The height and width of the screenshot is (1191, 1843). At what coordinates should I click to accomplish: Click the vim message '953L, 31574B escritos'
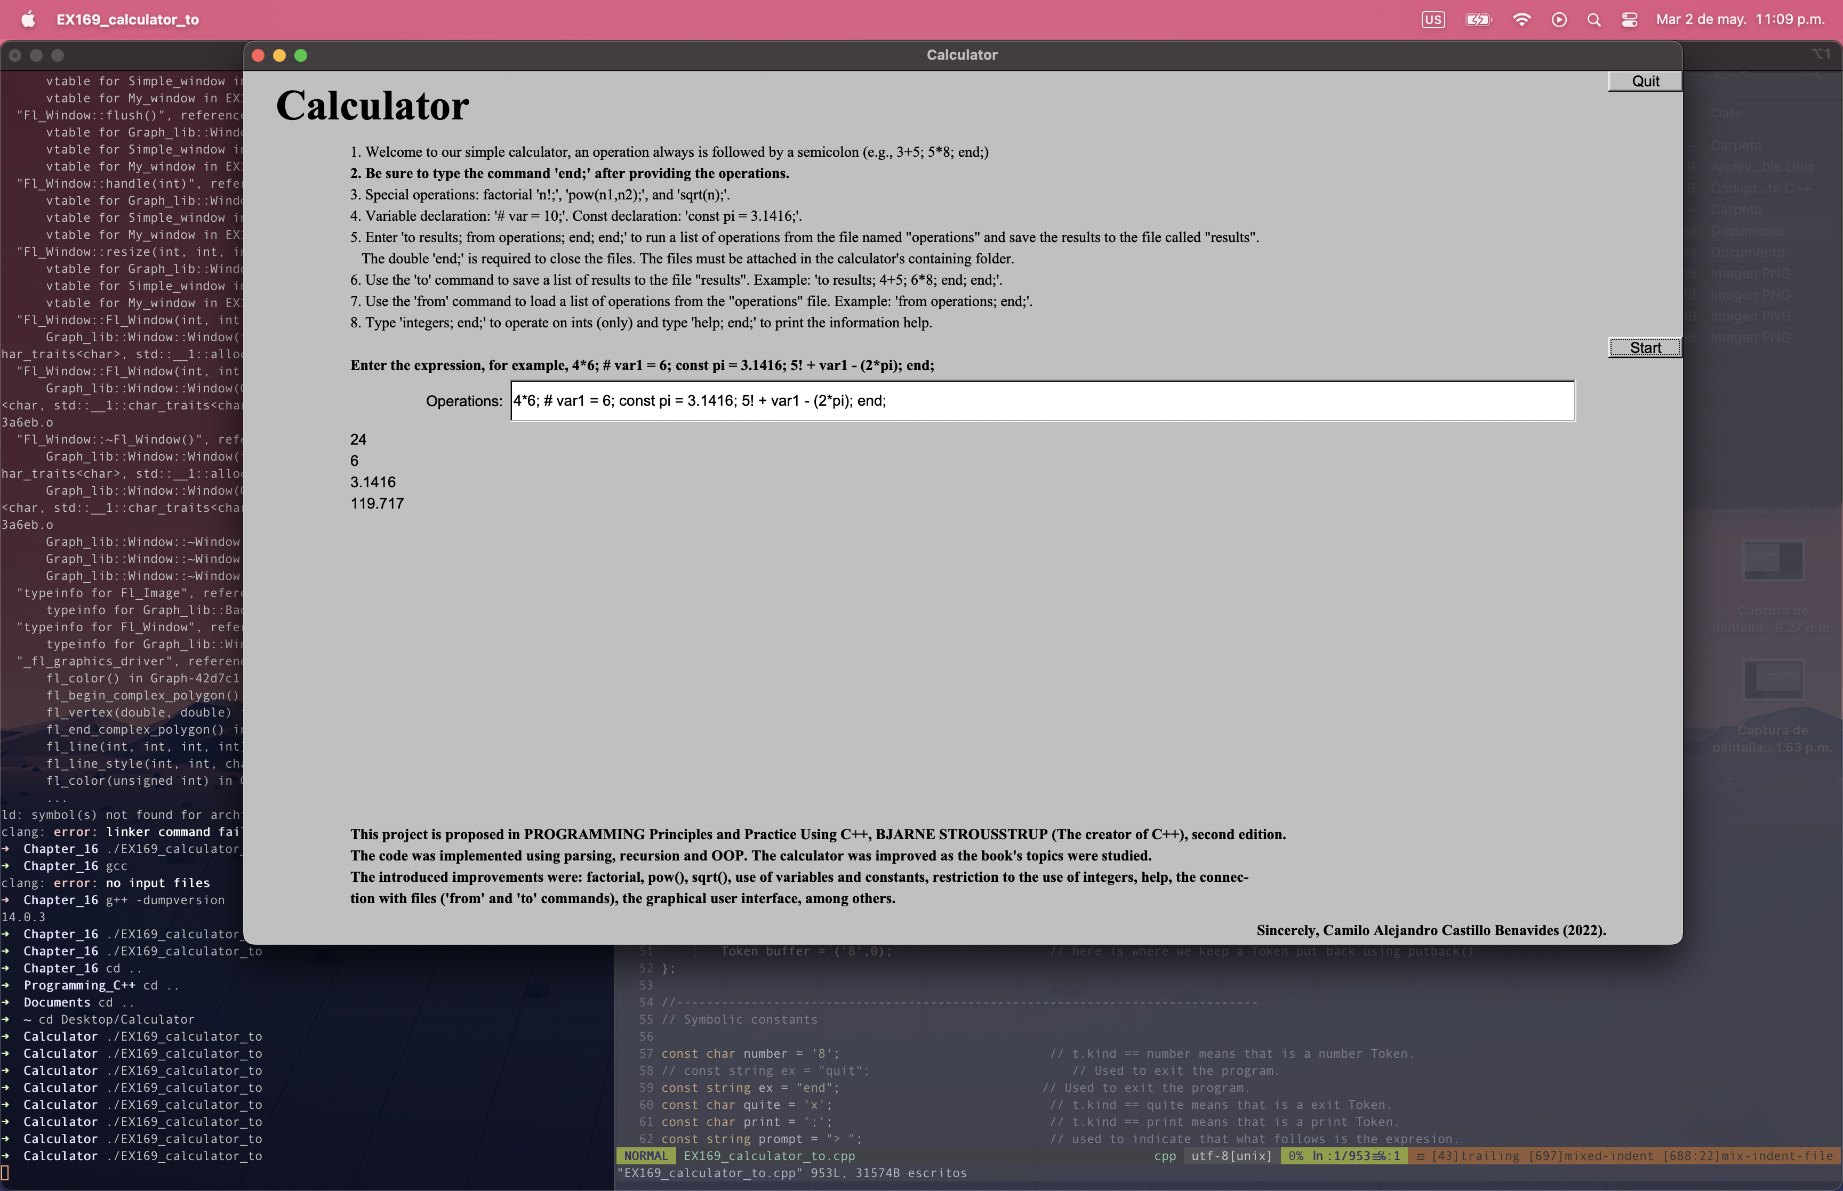[x=888, y=1172]
